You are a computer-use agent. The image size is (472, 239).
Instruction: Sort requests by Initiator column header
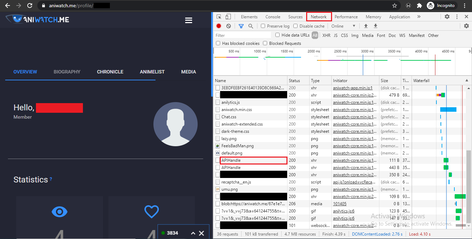click(x=356, y=80)
